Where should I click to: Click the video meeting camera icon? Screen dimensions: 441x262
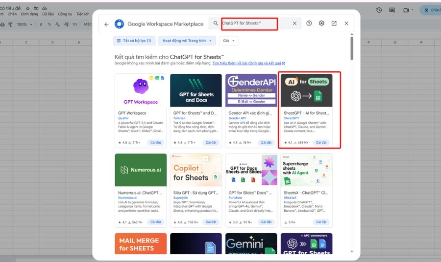coord(406,10)
